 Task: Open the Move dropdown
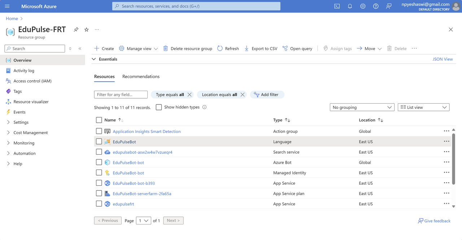click(369, 48)
